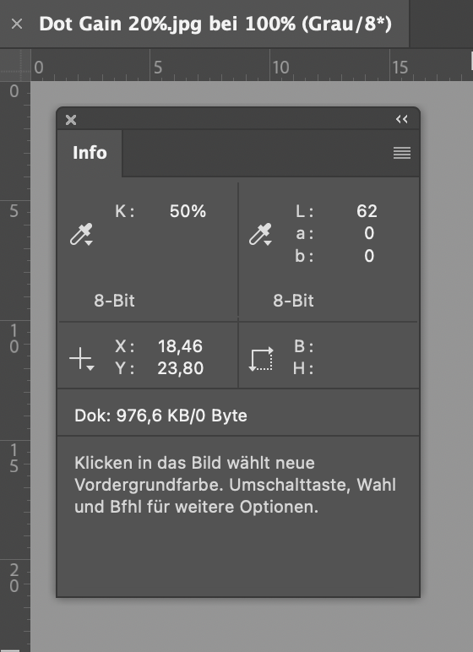Viewport: 473px width, 652px height.
Task: Click the vertical ruler at mark 5
Action: pos(14,211)
